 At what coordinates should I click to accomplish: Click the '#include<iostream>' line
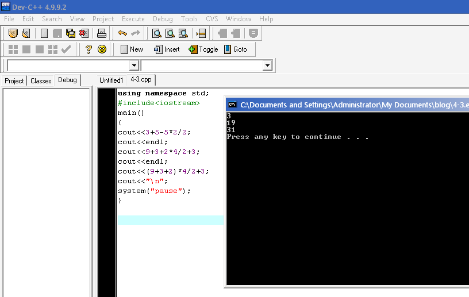coord(159,103)
